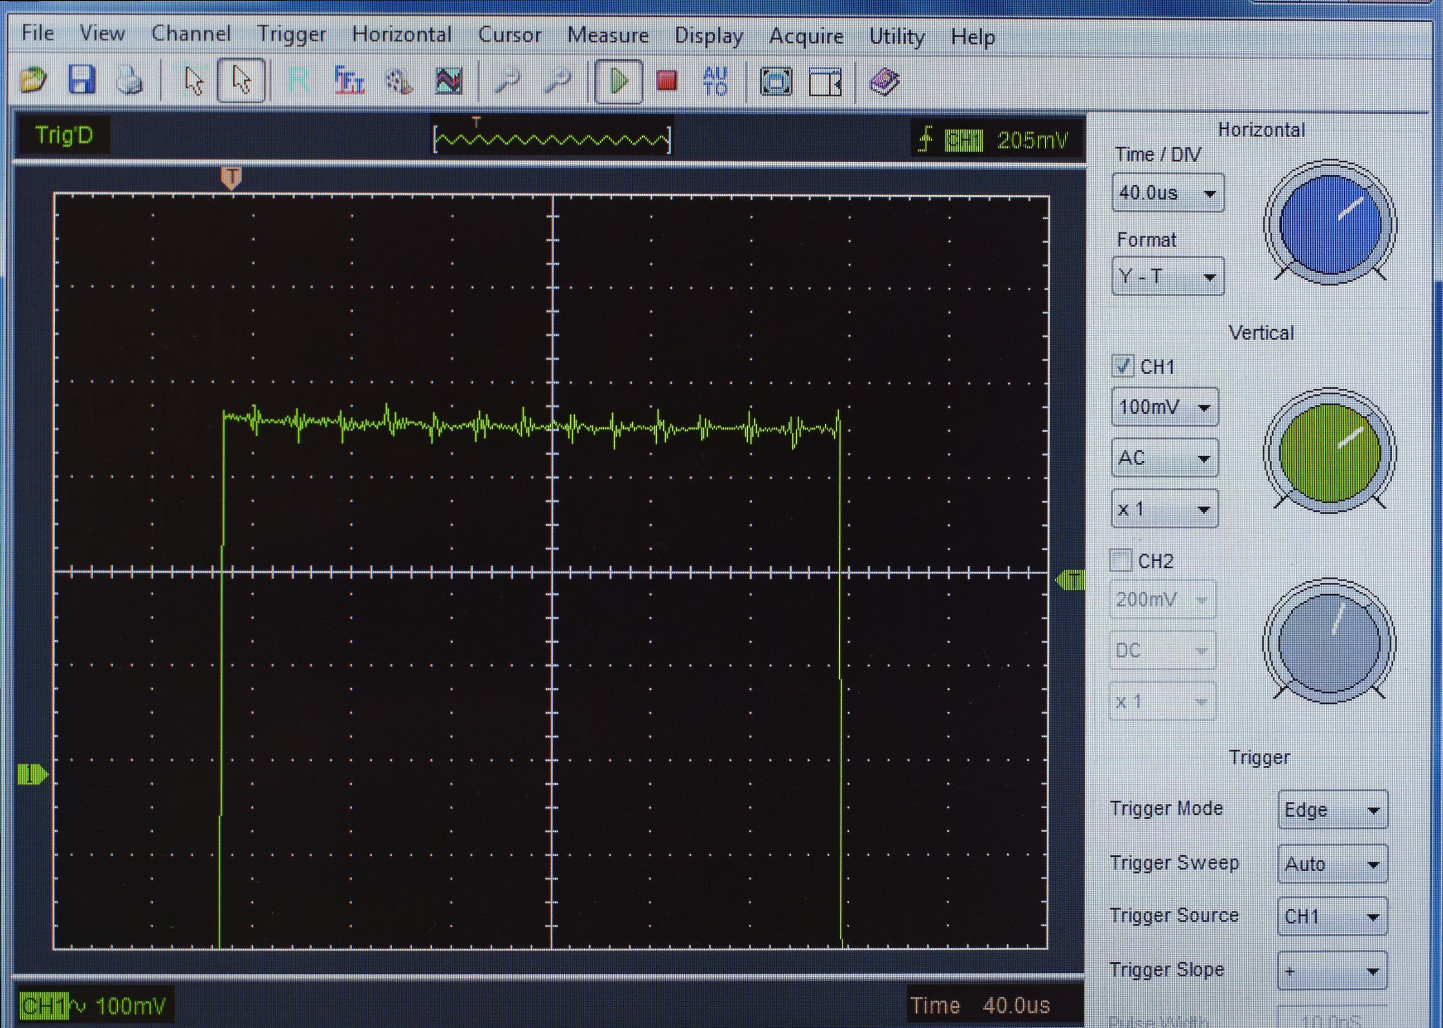The height and width of the screenshot is (1028, 1443).
Task: Open the Trigger Mode Edge dropdown
Action: click(x=1333, y=809)
